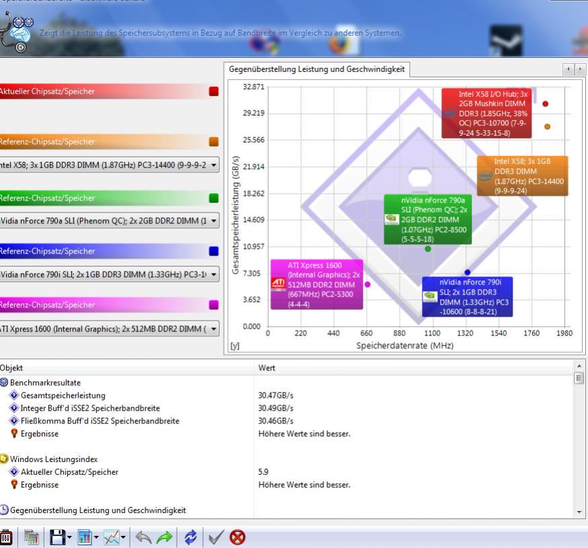Toggle the green Referenz-Chipsatz/Speicher checkbox

pyautogui.click(x=214, y=198)
